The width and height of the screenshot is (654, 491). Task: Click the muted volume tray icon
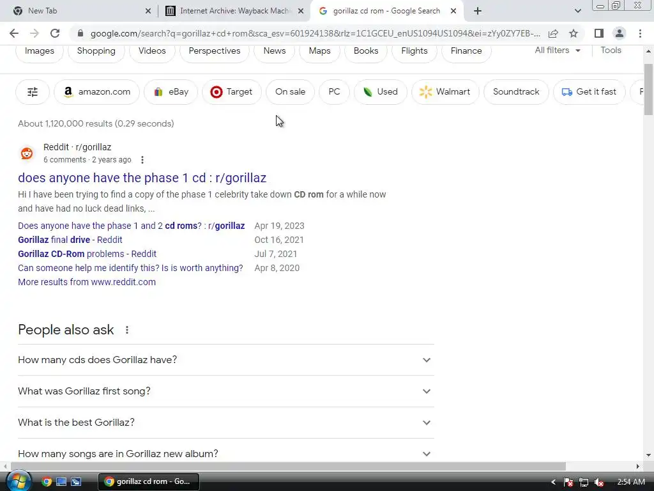click(x=599, y=482)
